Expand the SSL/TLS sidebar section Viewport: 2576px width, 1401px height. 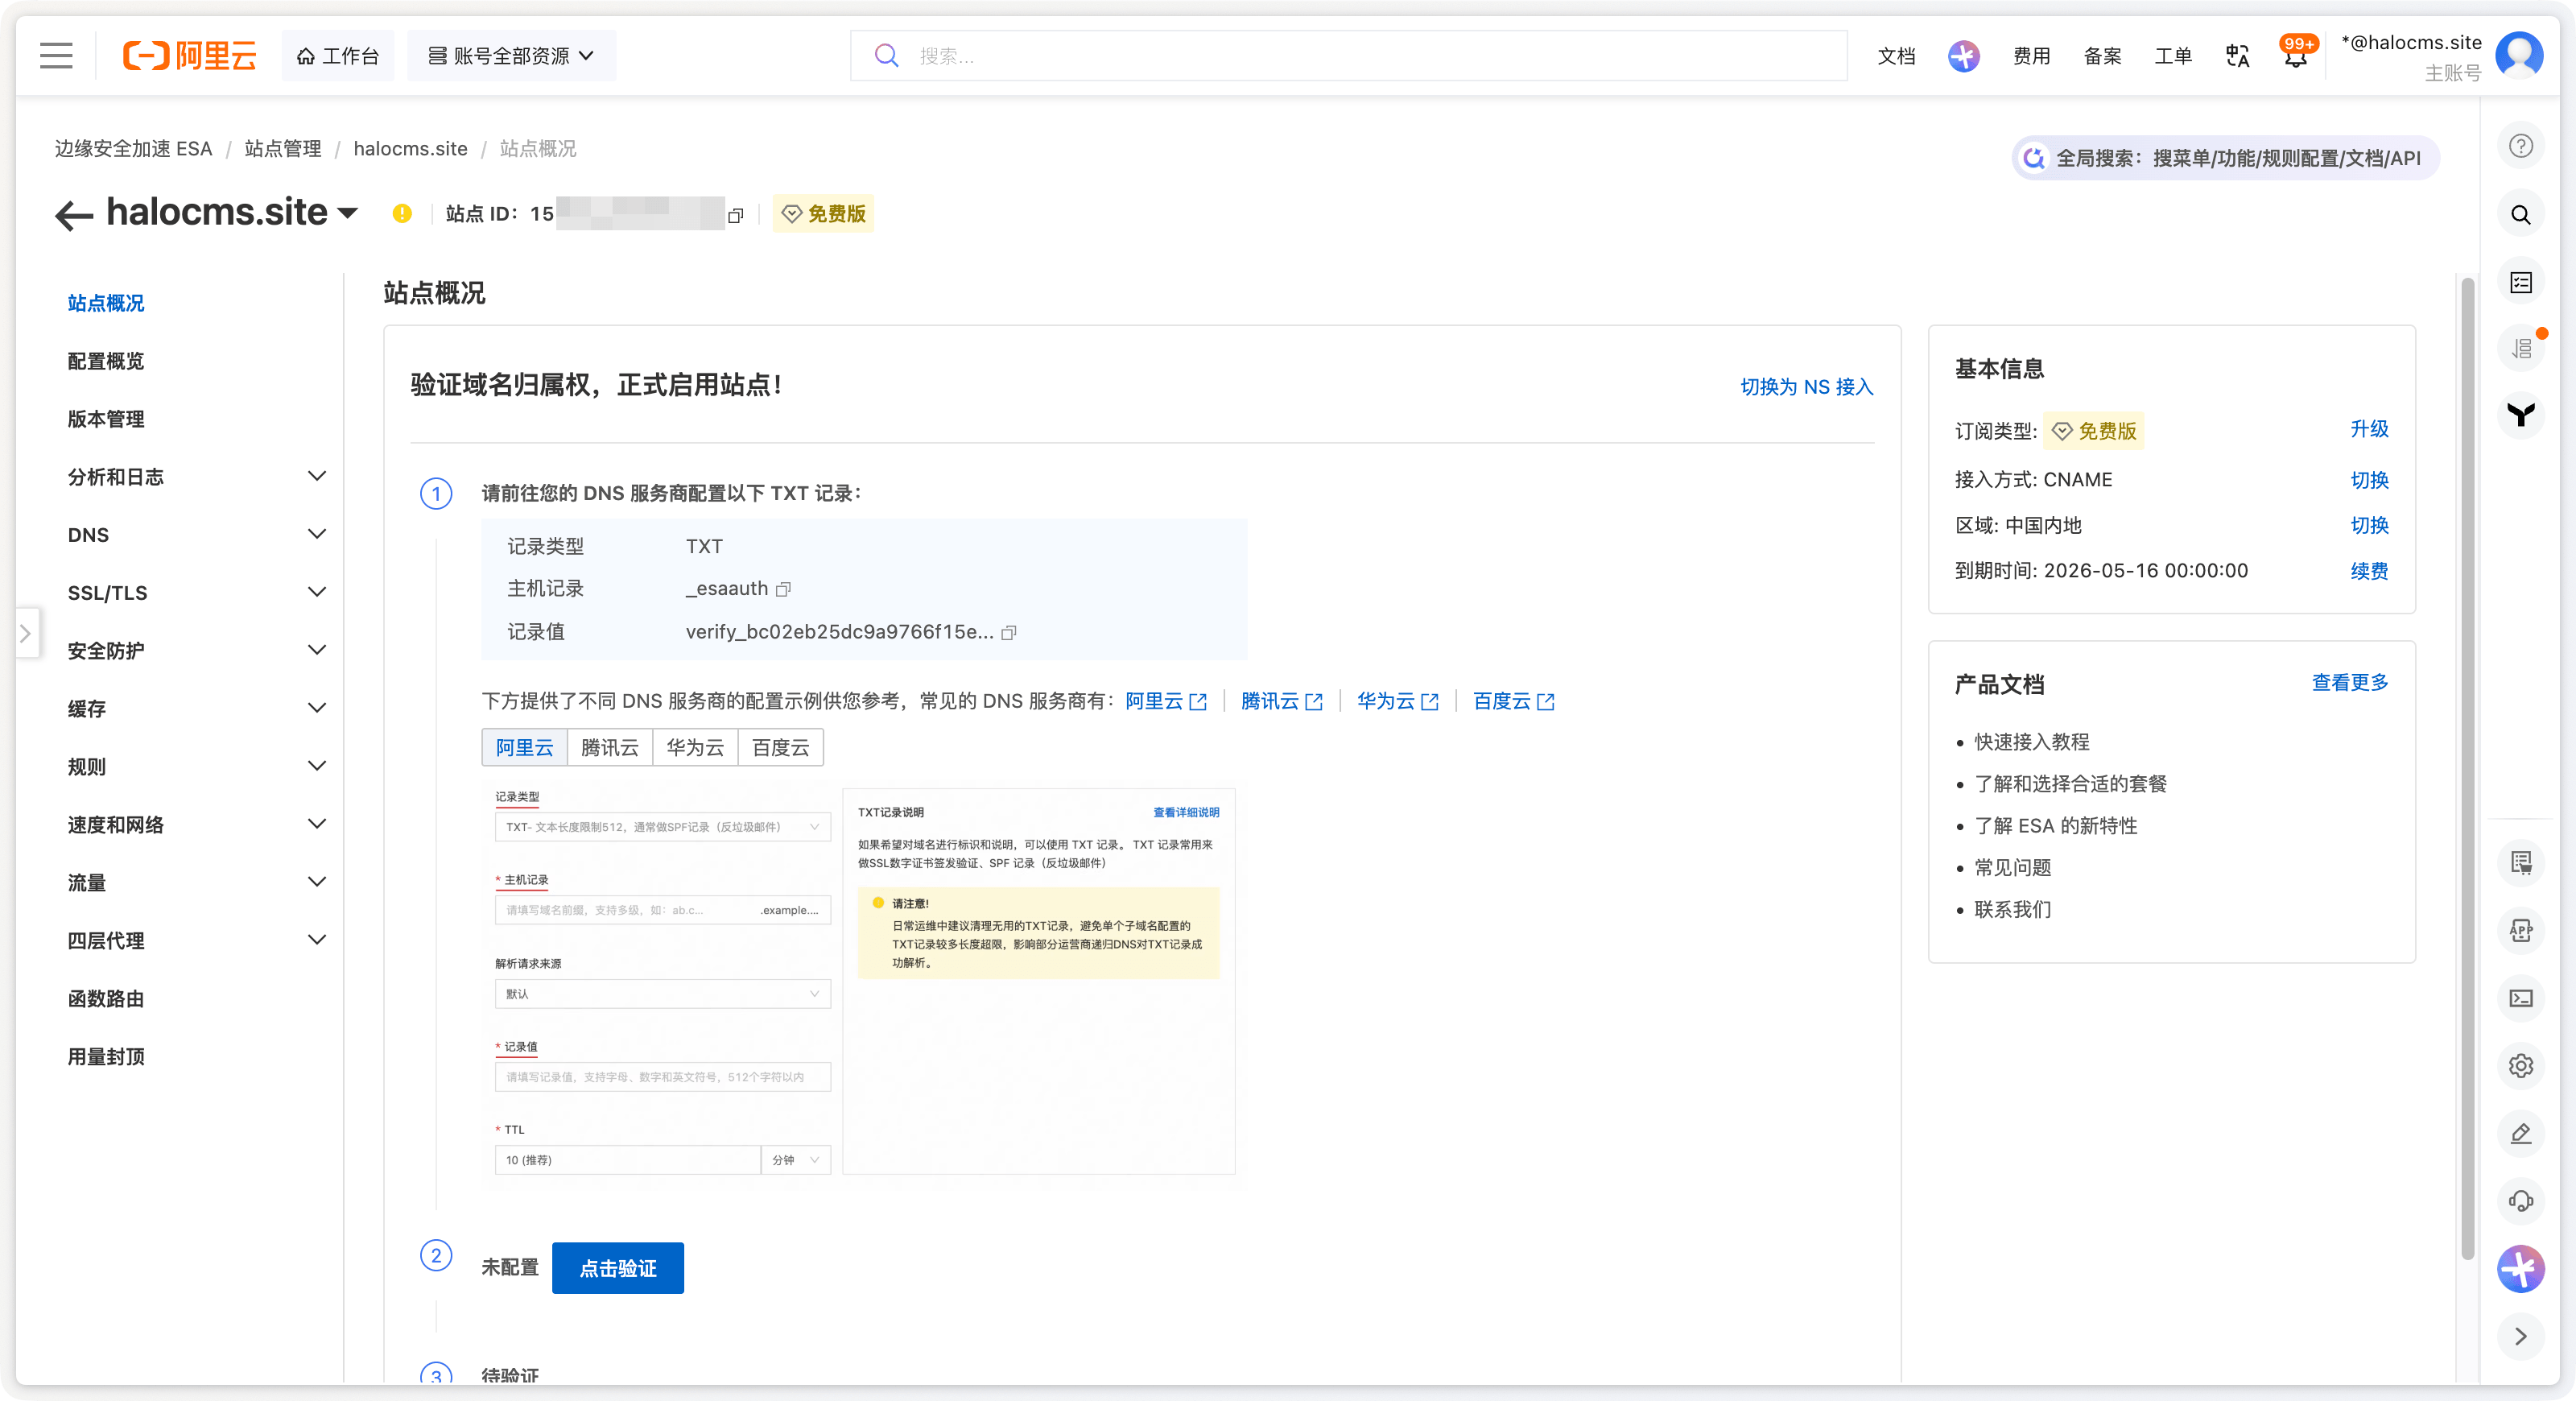pos(316,592)
